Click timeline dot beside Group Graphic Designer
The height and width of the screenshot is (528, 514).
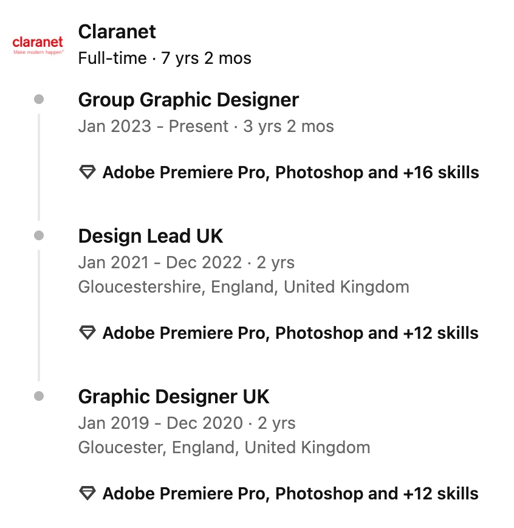tap(39, 99)
